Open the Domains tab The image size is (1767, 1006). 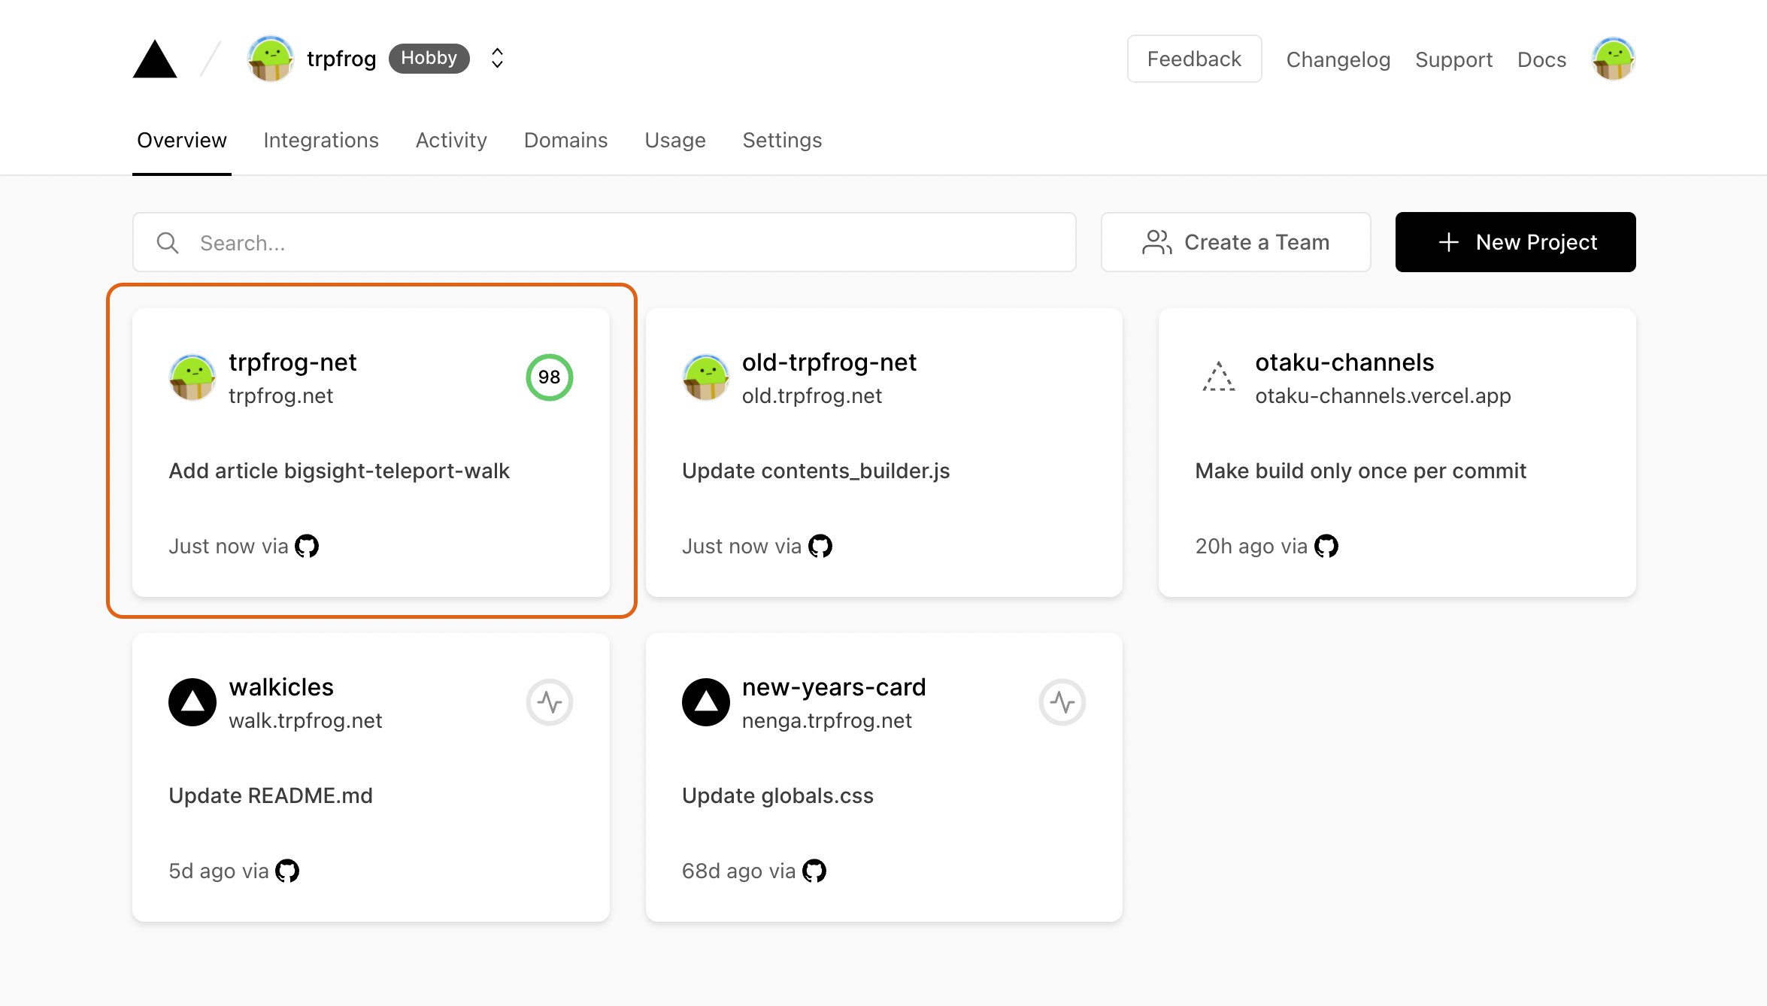click(x=565, y=141)
